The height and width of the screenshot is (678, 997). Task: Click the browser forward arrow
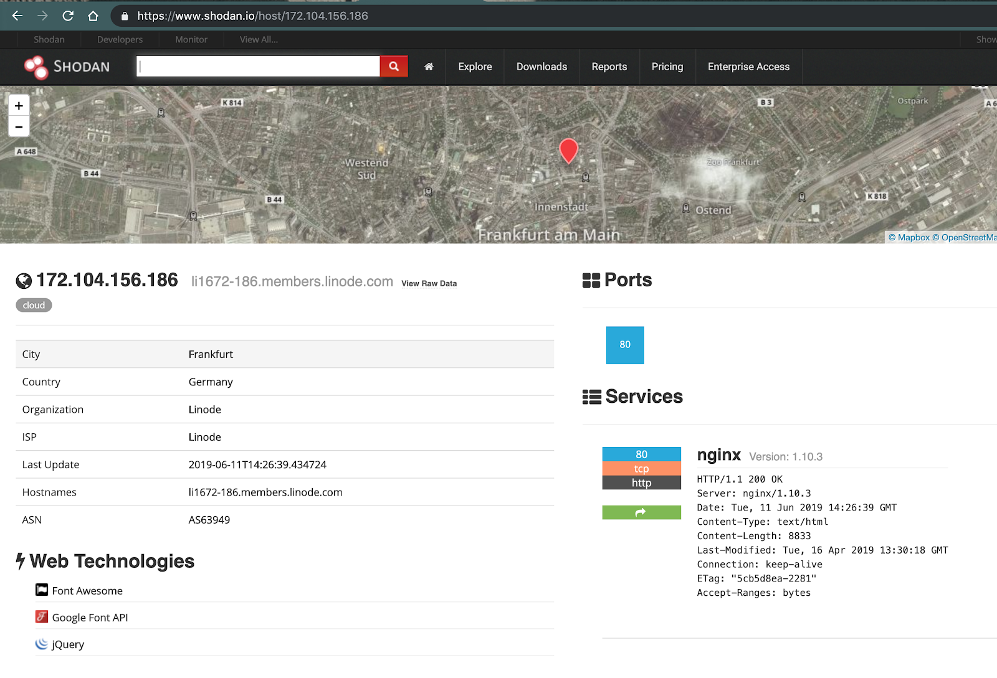42,16
